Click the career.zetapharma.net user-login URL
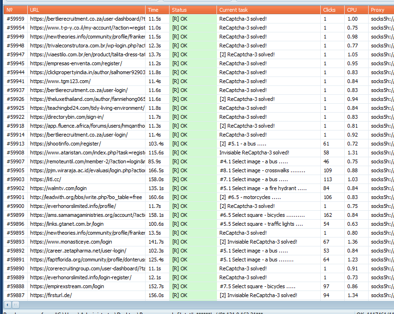Viewport: 394px width, 314px height. pos(78,251)
